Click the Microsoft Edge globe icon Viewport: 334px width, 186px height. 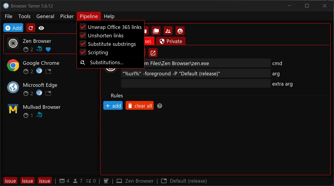[13, 87]
